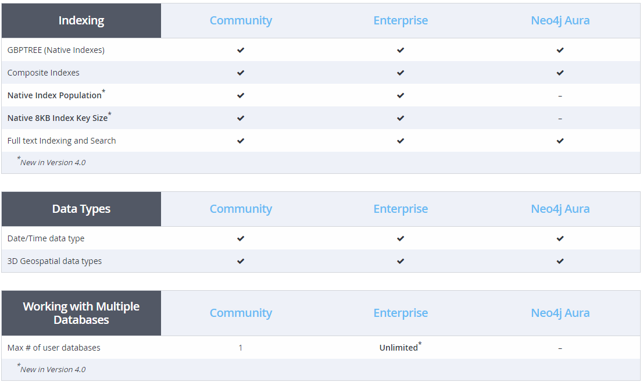Click Enterprise checkmark for 3D Geospatial types

401,261
